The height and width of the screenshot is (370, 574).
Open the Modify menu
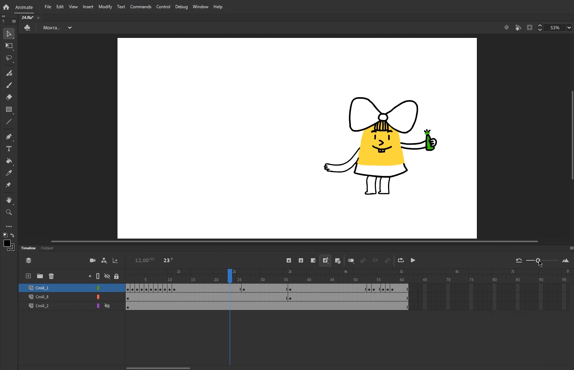[105, 7]
